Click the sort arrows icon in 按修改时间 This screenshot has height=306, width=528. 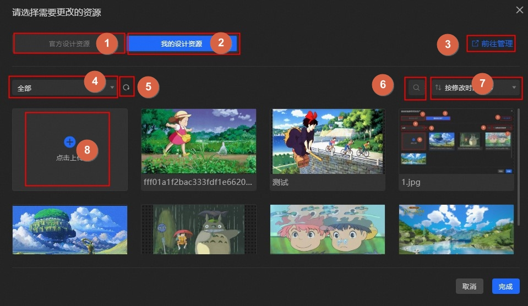(438, 88)
